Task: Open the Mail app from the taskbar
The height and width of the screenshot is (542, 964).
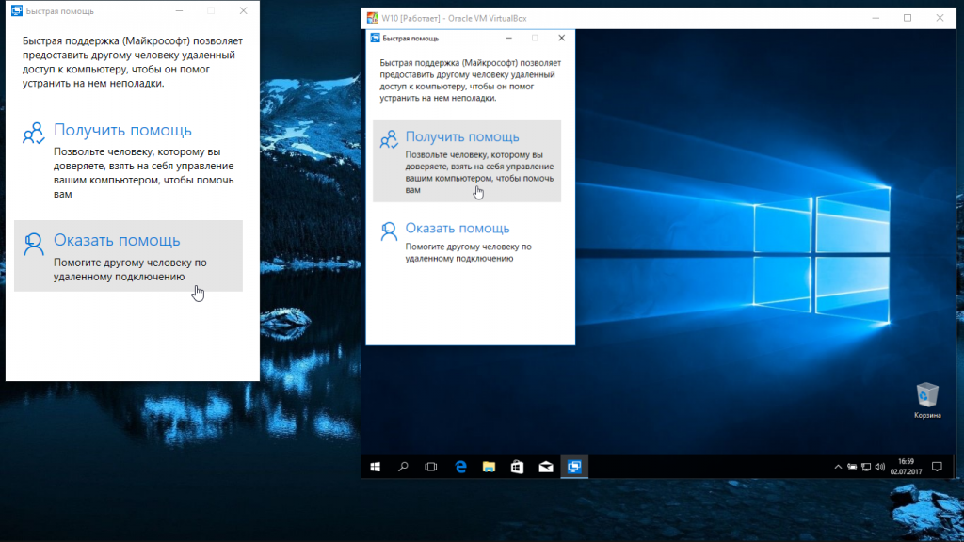Action: [x=545, y=467]
